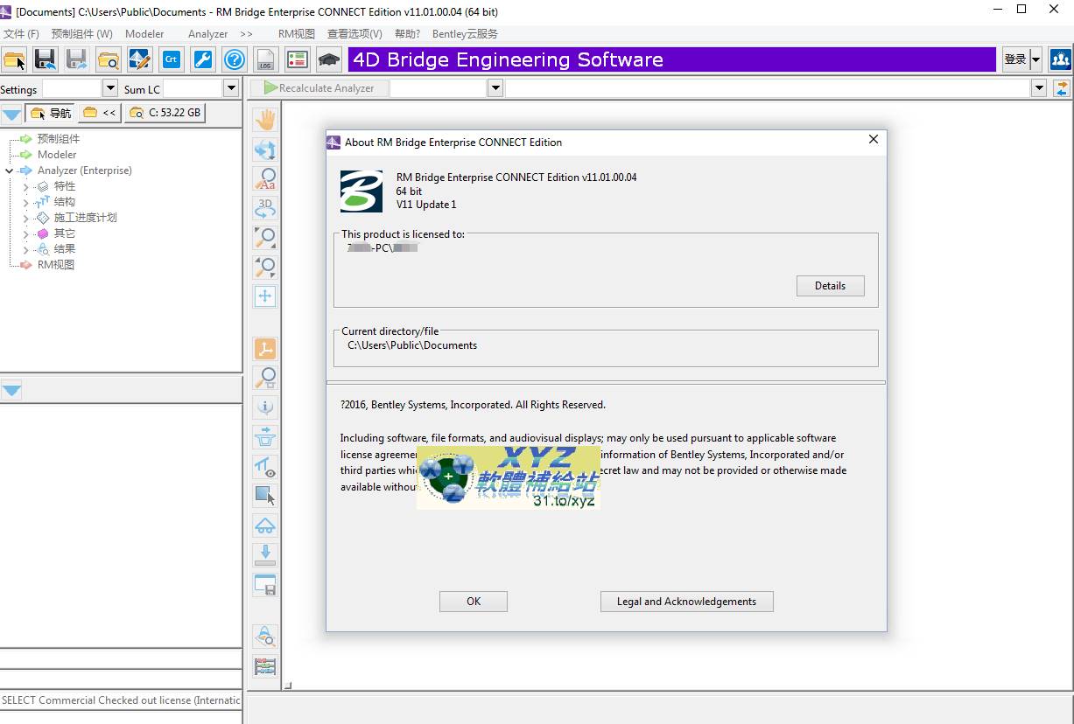Open the RM视图 menu
This screenshot has height=724, width=1074.
297,34
